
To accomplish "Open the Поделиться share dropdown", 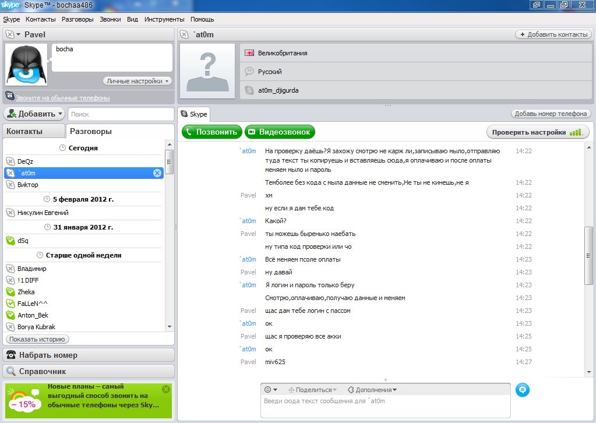I will [x=313, y=390].
